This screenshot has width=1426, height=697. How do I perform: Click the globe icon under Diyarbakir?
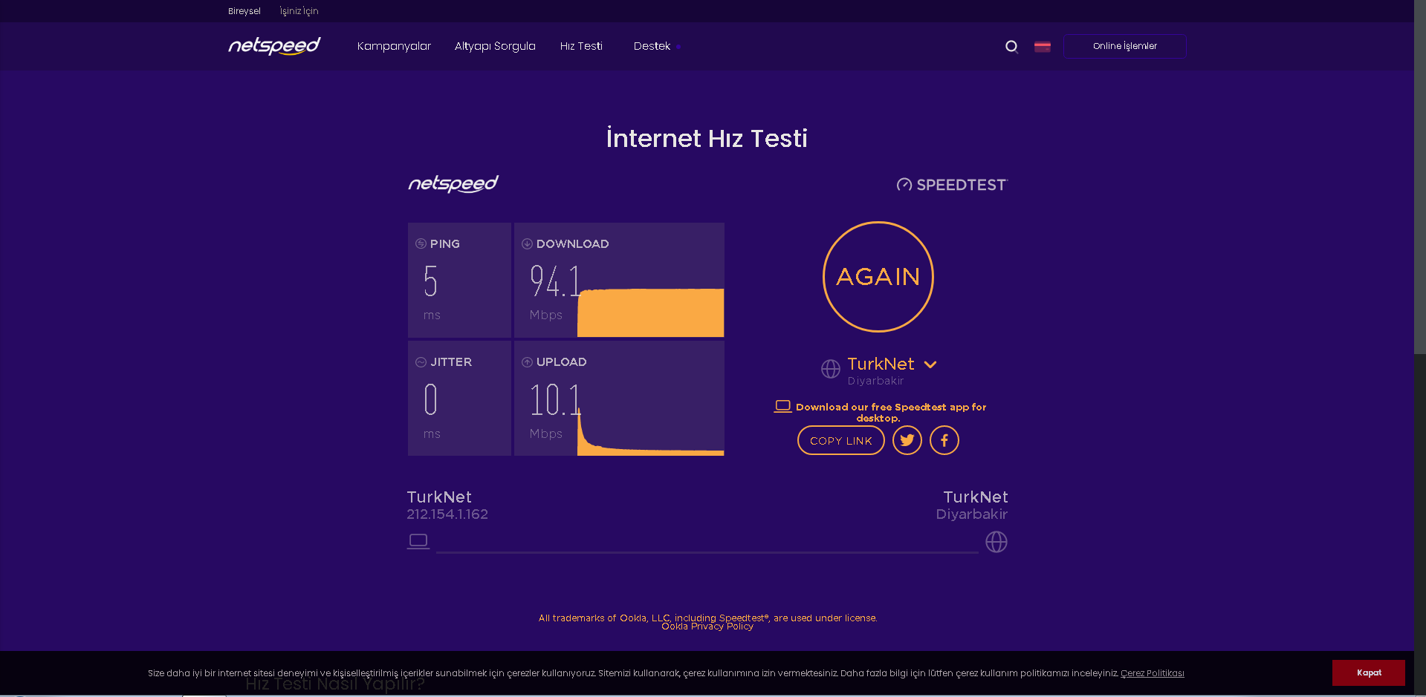(996, 542)
